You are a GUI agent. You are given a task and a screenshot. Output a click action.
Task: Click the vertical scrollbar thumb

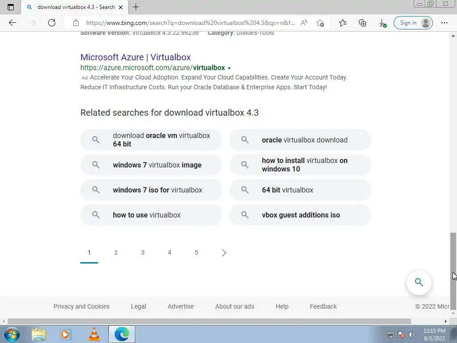pyautogui.click(x=453, y=271)
